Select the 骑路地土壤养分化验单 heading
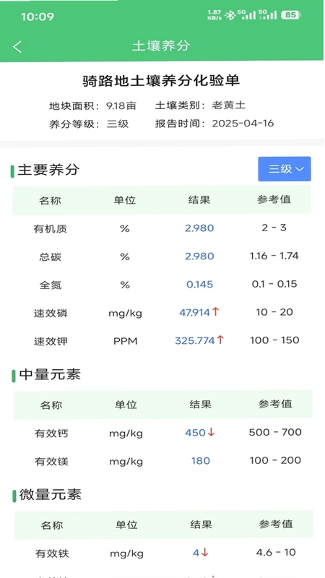The height and width of the screenshot is (578, 325). (161, 81)
